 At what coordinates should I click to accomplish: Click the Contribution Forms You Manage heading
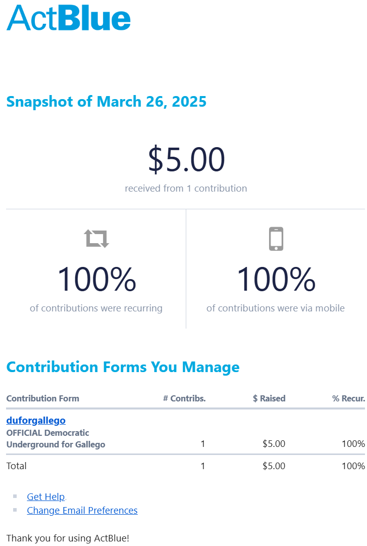[x=123, y=367]
